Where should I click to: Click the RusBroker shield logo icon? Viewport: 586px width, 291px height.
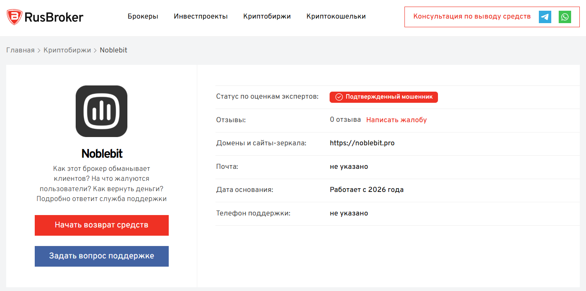[14, 17]
